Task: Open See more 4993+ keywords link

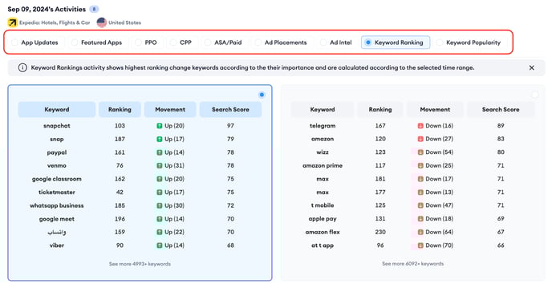Action: (x=140, y=264)
